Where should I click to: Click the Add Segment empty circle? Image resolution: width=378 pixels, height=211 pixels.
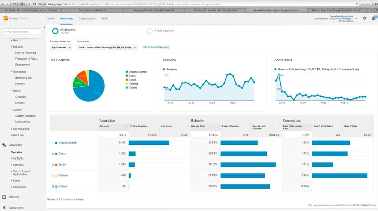[x=149, y=31]
